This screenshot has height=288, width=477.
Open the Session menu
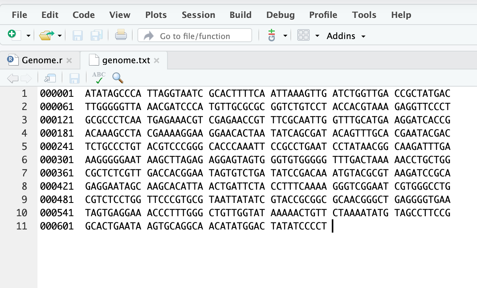[198, 15]
